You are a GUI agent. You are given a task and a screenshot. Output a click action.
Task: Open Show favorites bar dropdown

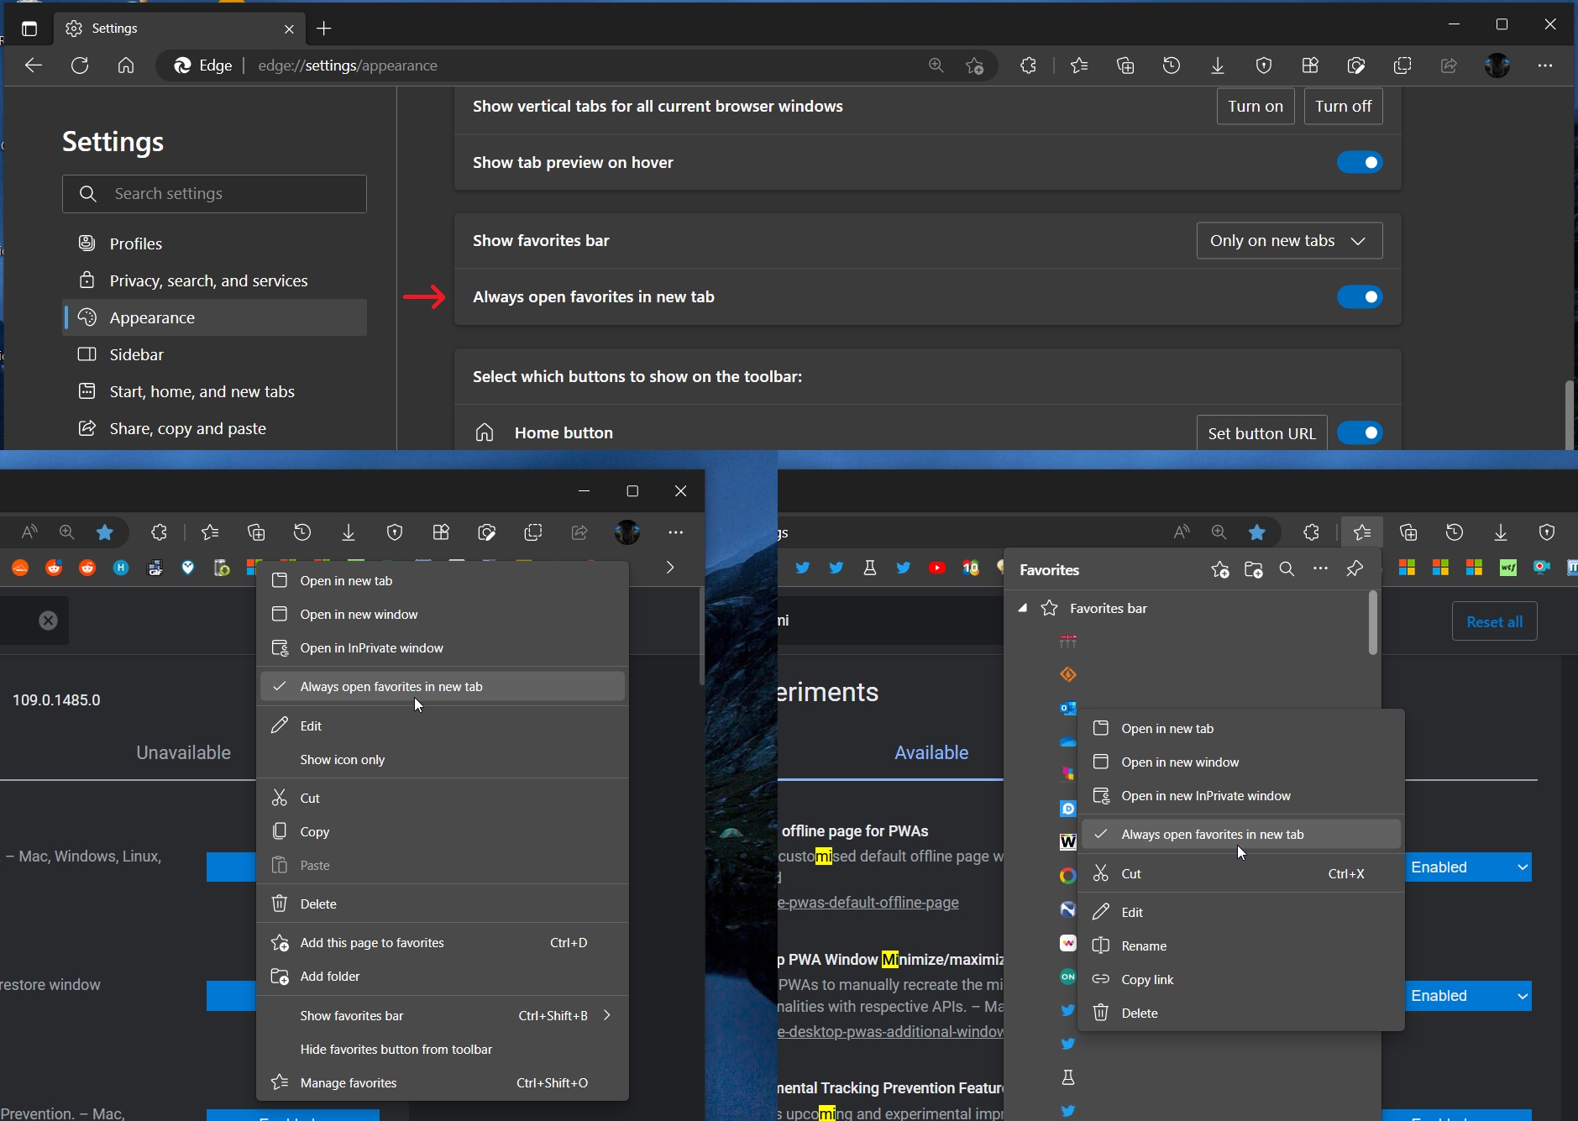(1289, 241)
